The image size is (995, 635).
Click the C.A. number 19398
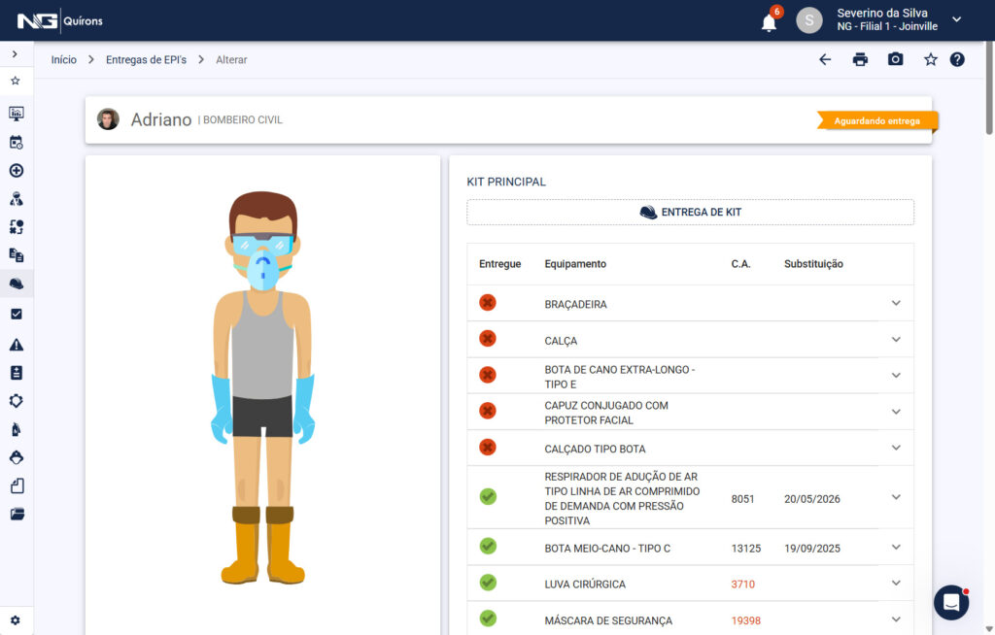coord(745,620)
